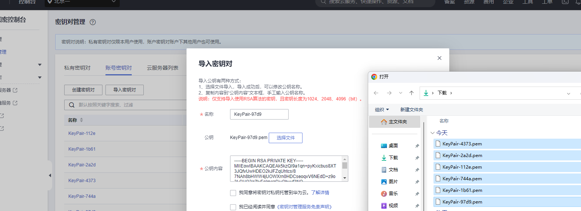The image size is (581, 211).
Task: Click the location pin icon beside 北京
Action: click(x=50, y=2)
